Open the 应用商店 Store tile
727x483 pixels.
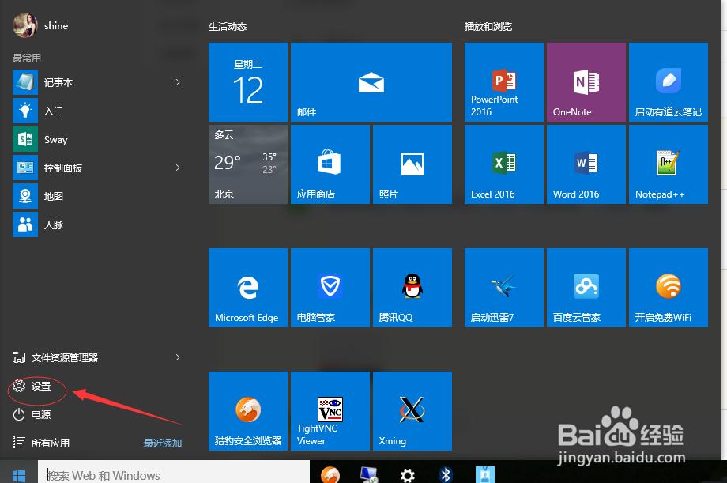pos(330,164)
